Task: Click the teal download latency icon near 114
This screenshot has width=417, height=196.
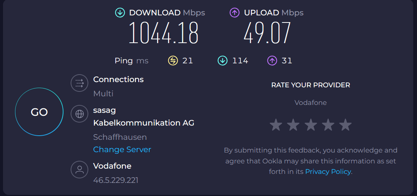Action: coord(222,61)
